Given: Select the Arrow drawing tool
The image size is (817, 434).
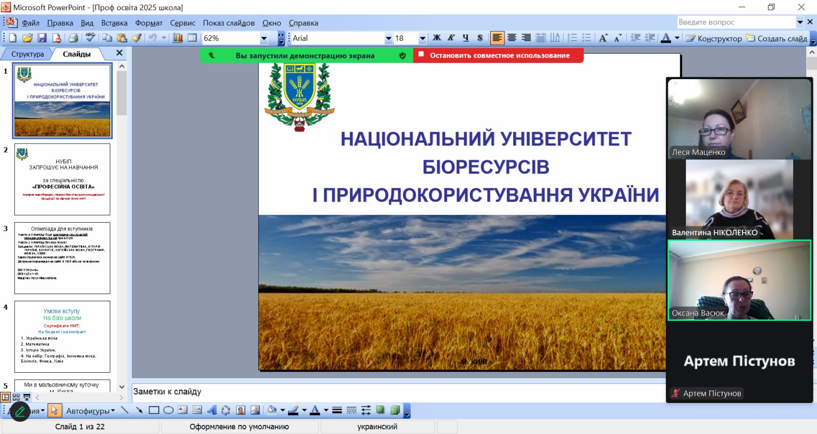Looking at the screenshot, I should (139, 410).
